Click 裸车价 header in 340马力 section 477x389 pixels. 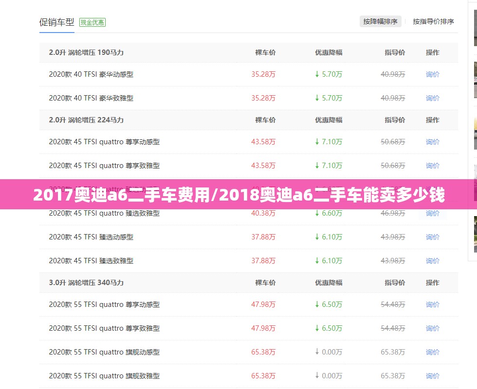click(265, 283)
